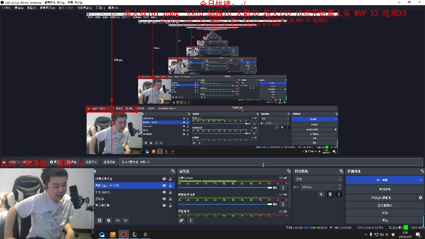Click green stream status indicator in status bar
Screen dimensions: 425x239
click(x=406, y=227)
